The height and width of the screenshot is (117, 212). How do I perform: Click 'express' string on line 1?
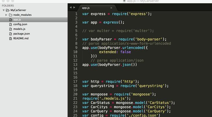[138, 14]
